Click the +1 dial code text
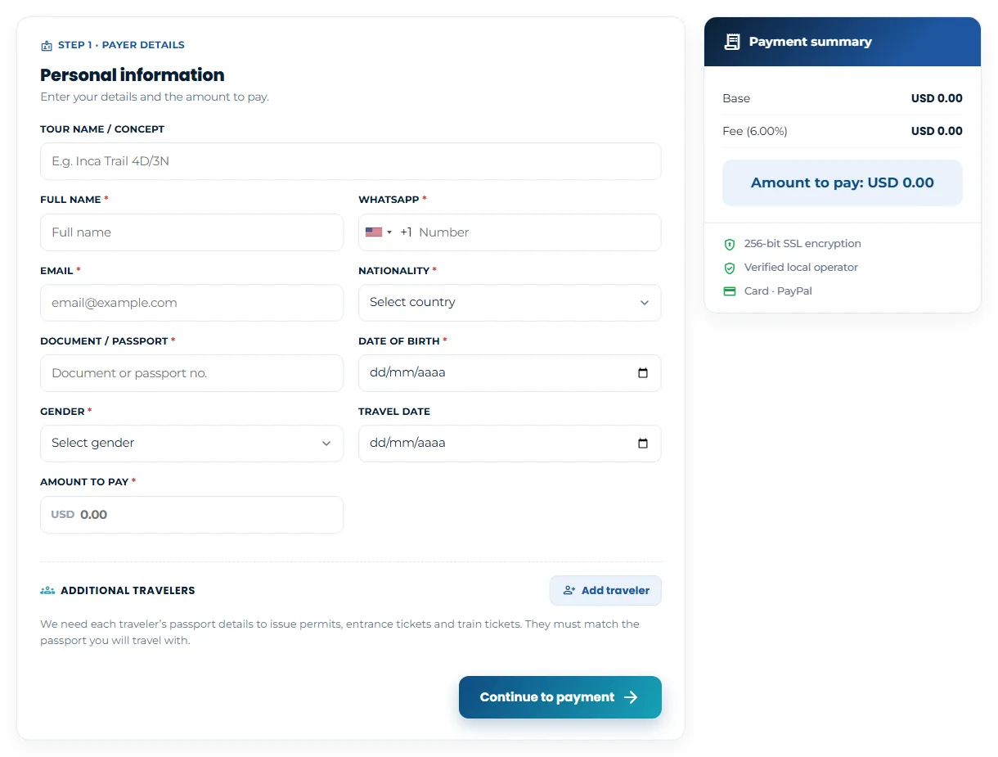998x757 pixels. (x=406, y=232)
